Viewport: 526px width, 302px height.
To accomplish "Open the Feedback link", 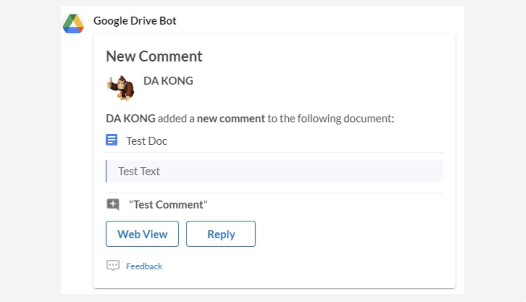I will 144,266.
